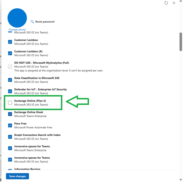Viewport: 183px width, 182px height.
Task: Click the scrollbar up arrow
Action: point(181,1)
